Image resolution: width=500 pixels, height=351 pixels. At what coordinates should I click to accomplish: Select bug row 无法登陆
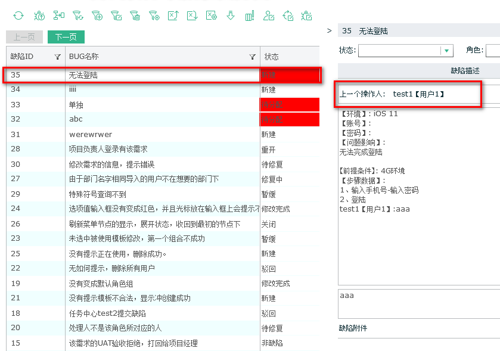(163, 75)
